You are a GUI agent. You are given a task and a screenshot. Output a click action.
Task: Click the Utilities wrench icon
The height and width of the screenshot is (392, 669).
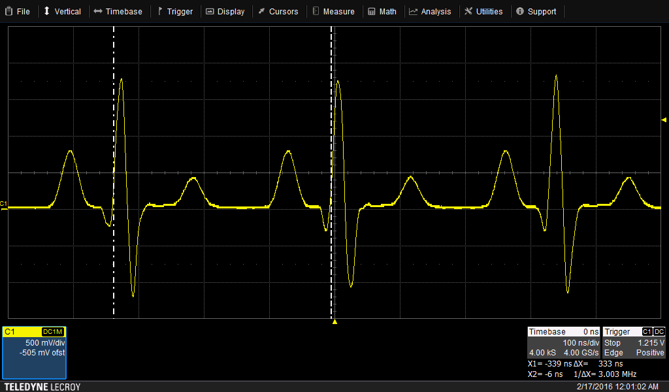click(x=468, y=11)
